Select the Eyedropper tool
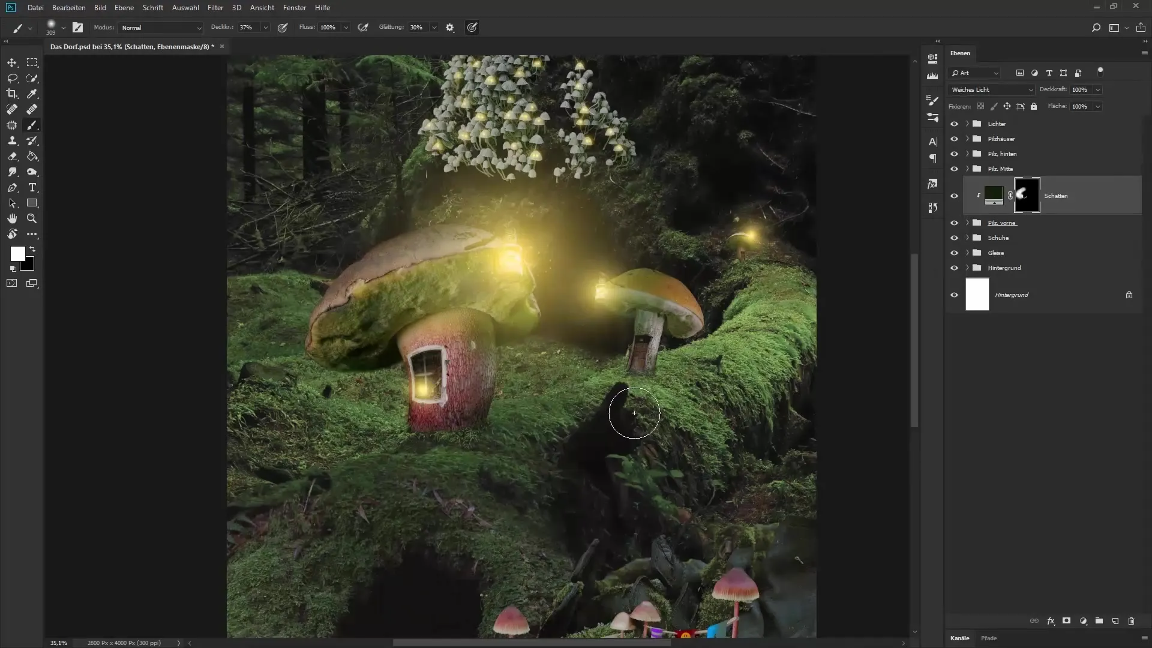Screen dimensions: 1152x648 pos(32,94)
